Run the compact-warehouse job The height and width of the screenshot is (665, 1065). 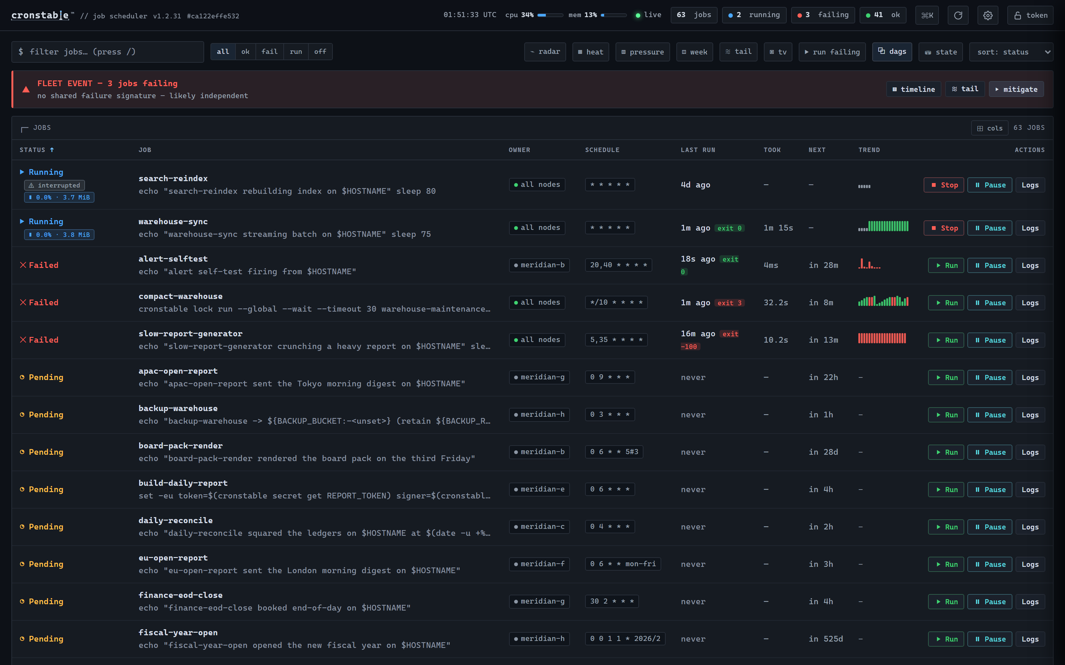coord(946,303)
